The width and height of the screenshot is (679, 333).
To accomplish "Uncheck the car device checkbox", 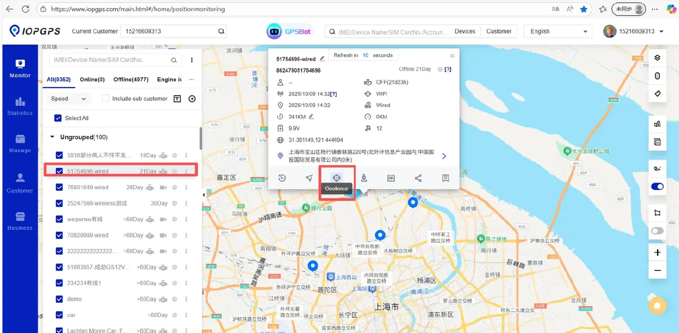I will (x=59, y=315).
